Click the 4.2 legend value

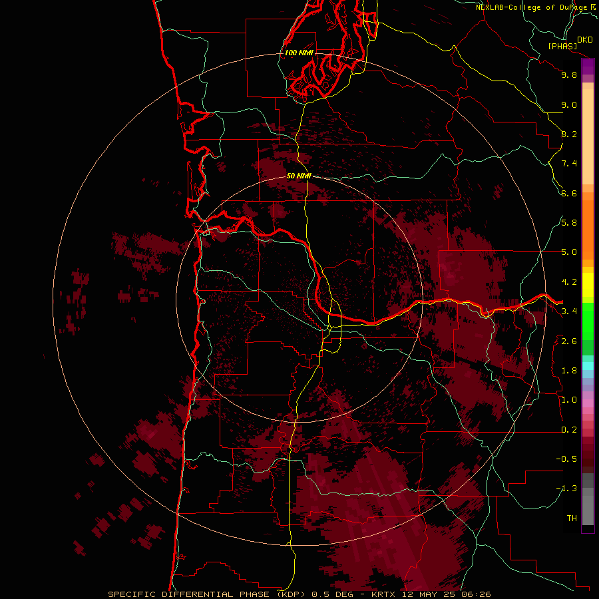569,282
